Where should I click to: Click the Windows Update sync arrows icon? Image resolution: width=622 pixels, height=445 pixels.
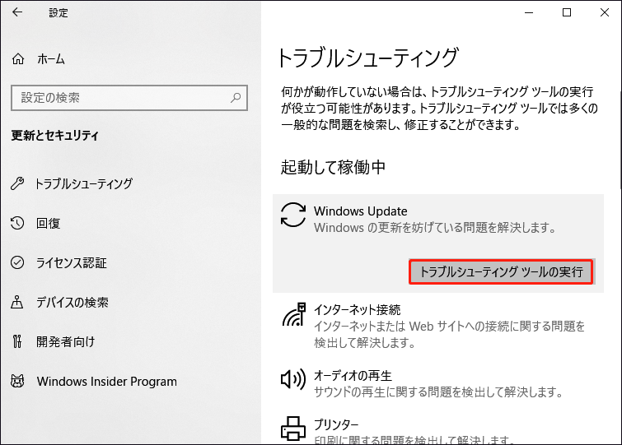point(292,215)
